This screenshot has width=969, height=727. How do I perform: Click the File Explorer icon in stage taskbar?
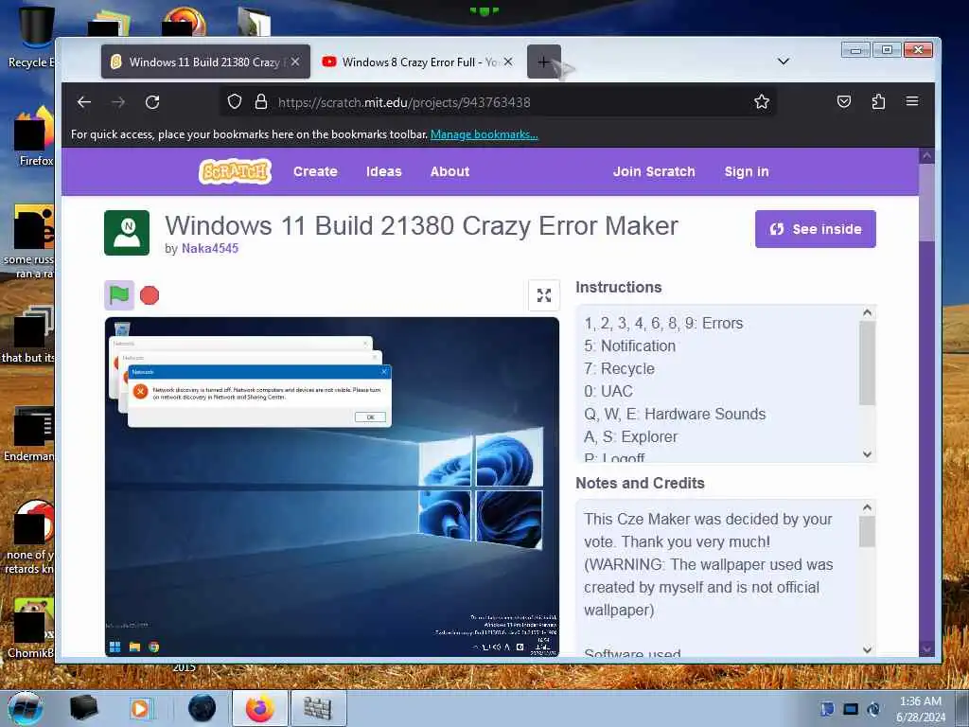tap(134, 647)
